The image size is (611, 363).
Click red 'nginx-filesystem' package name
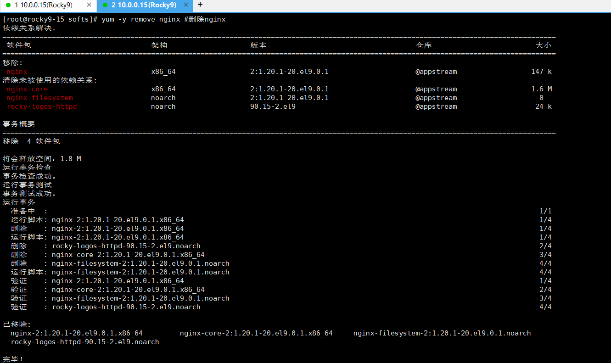pos(39,98)
